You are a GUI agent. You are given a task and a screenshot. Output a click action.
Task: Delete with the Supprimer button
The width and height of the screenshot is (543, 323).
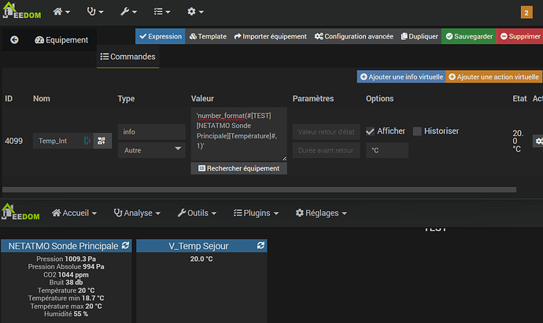(x=520, y=36)
